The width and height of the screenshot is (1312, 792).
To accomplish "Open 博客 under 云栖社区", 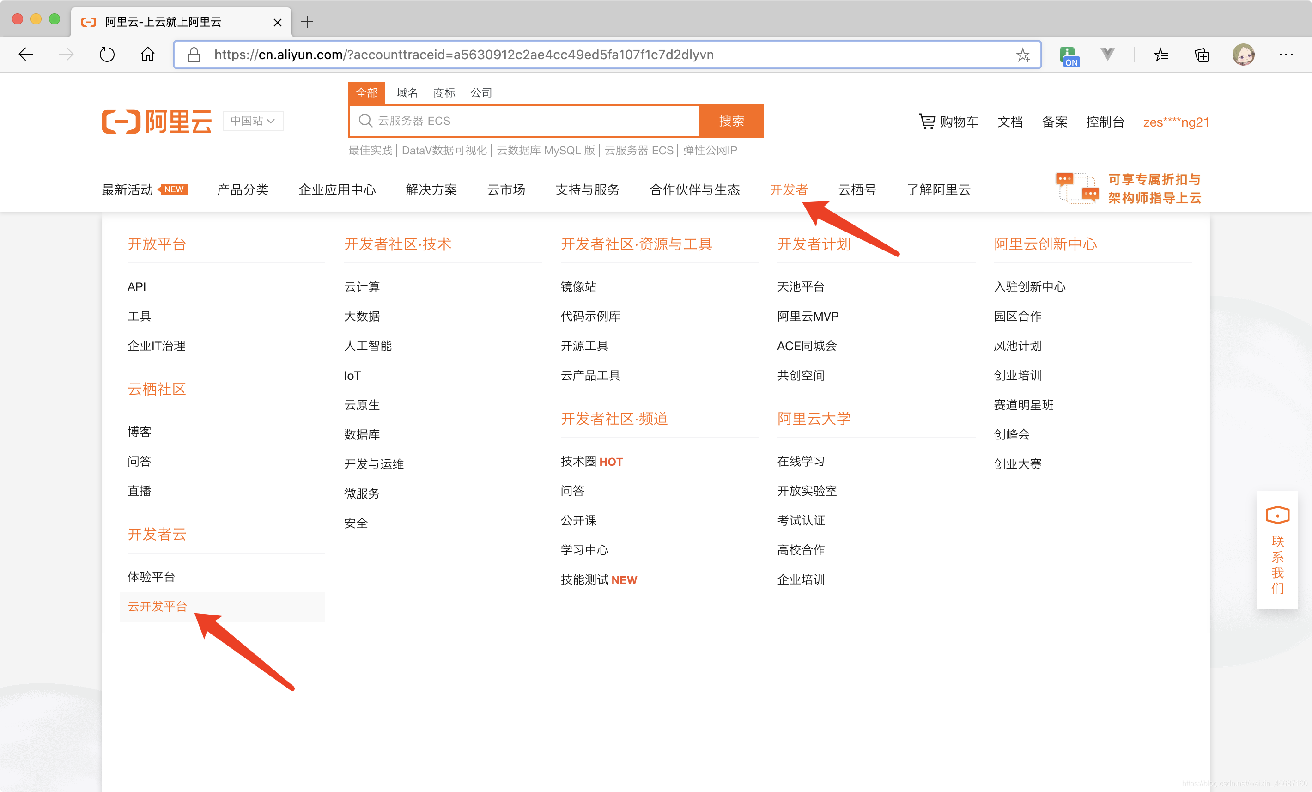I will point(140,432).
